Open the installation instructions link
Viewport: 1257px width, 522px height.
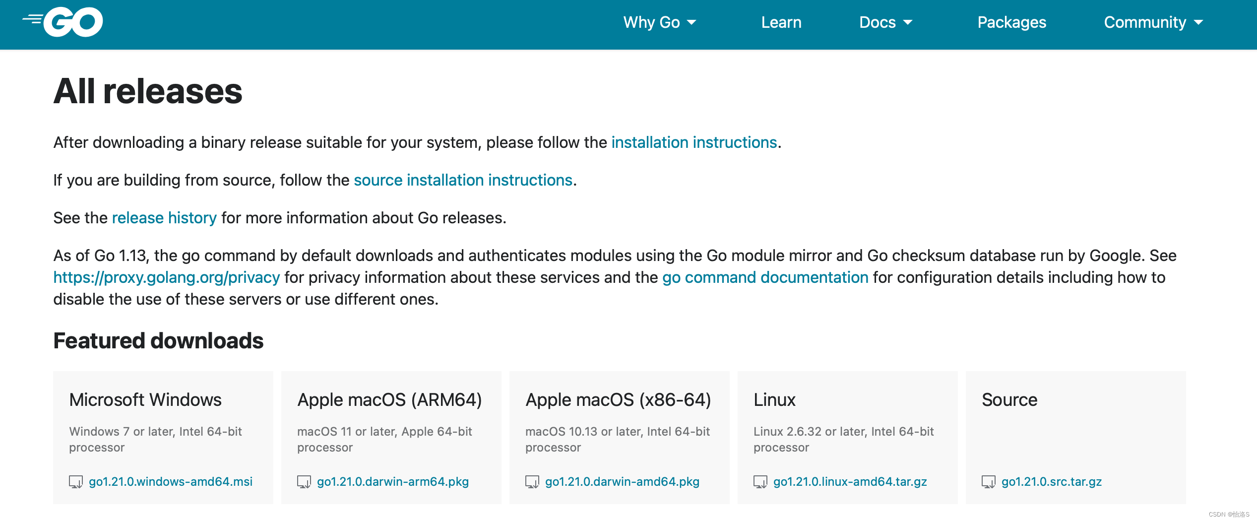click(694, 142)
